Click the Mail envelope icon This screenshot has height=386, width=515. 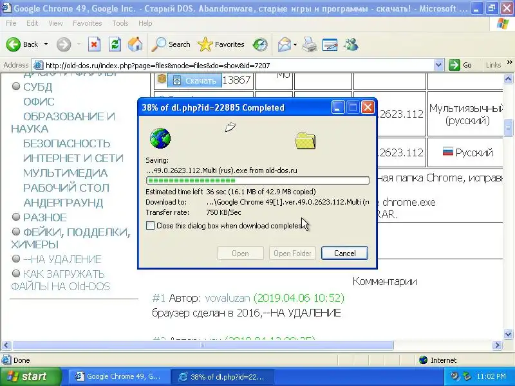pyautogui.click(x=285, y=44)
